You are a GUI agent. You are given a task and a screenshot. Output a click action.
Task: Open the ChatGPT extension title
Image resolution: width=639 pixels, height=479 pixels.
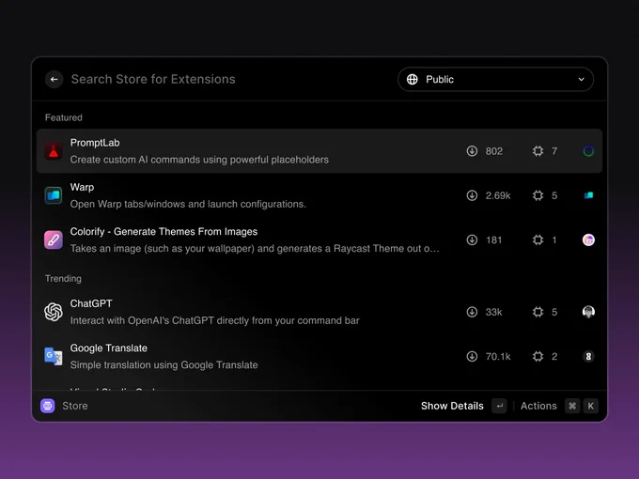pyautogui.click(x=91, y=304)
